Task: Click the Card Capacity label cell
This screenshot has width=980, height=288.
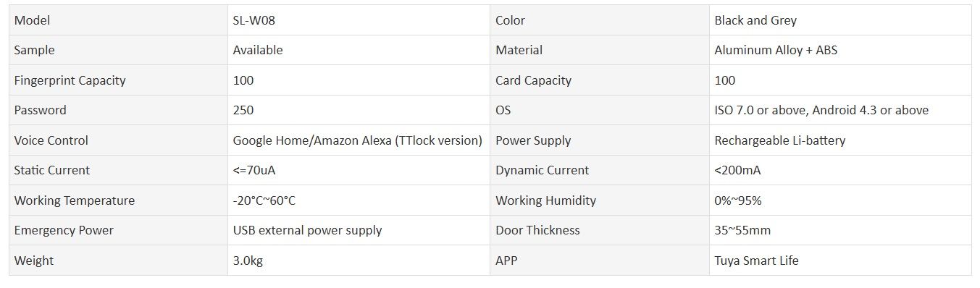Action: [599, 80]
